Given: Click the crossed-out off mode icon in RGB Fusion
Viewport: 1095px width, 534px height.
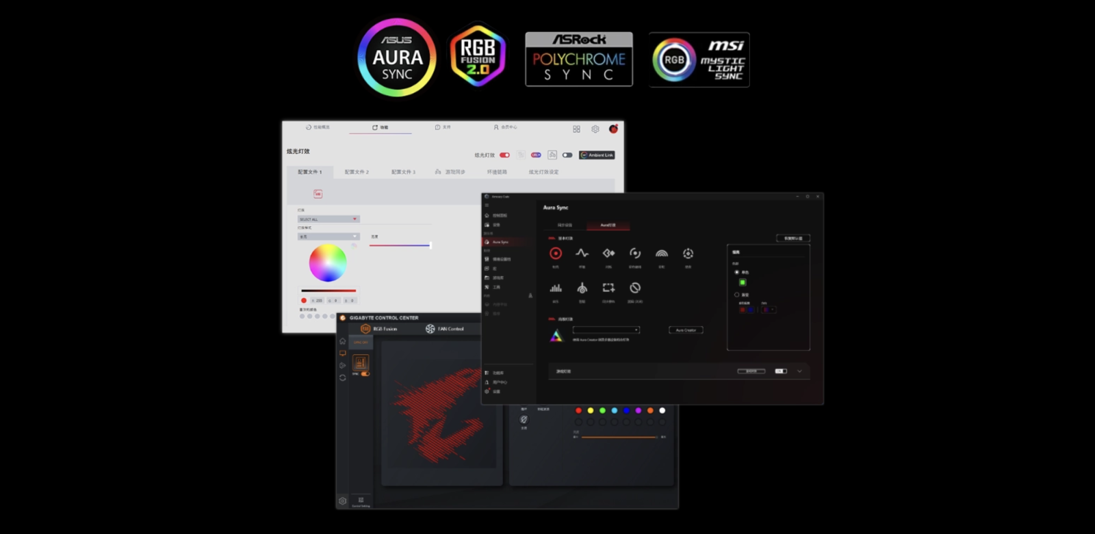Looking at the screenshot, I should pyautogui.click(x=524, y=420).
